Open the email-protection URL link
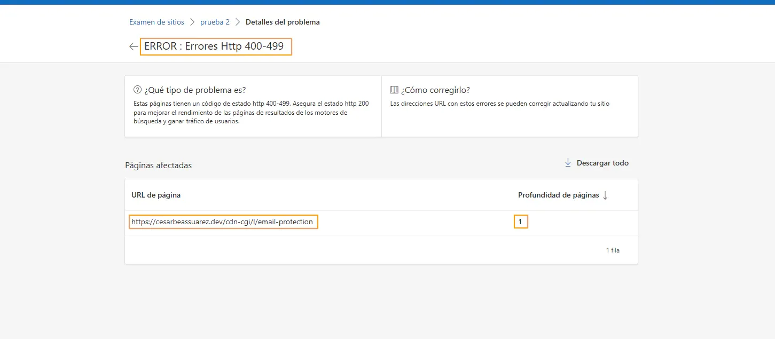This screenshot has height=339, width=775. pyautogui.click(x=223, y=222)
